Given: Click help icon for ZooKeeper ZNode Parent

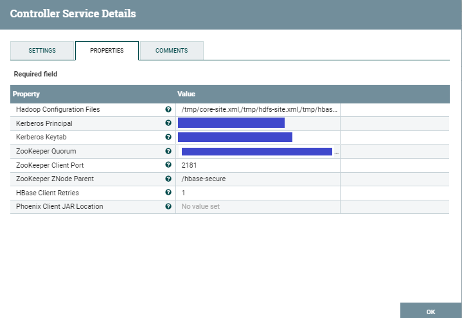Looking at the screenshot, I should click(168, 179).
